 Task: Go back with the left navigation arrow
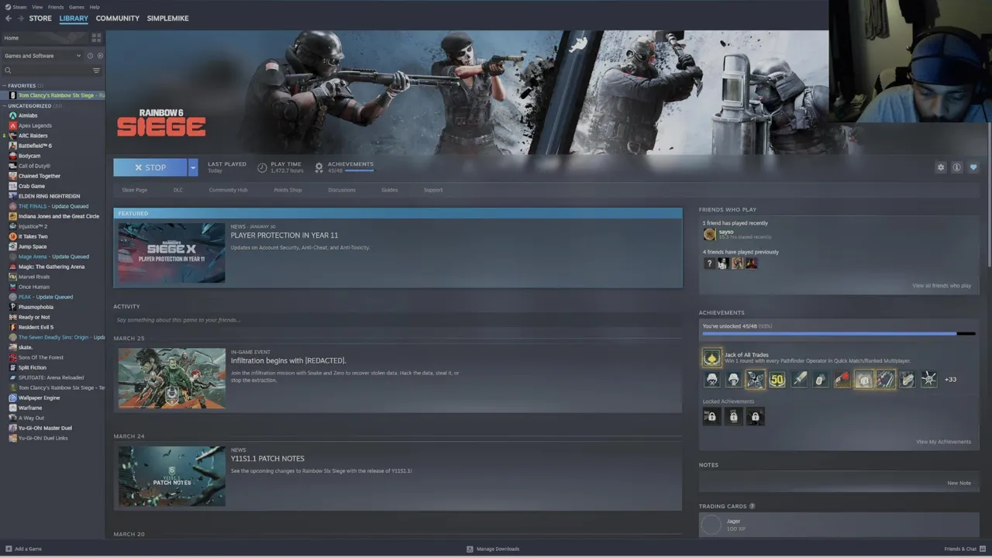click(9, 18)
